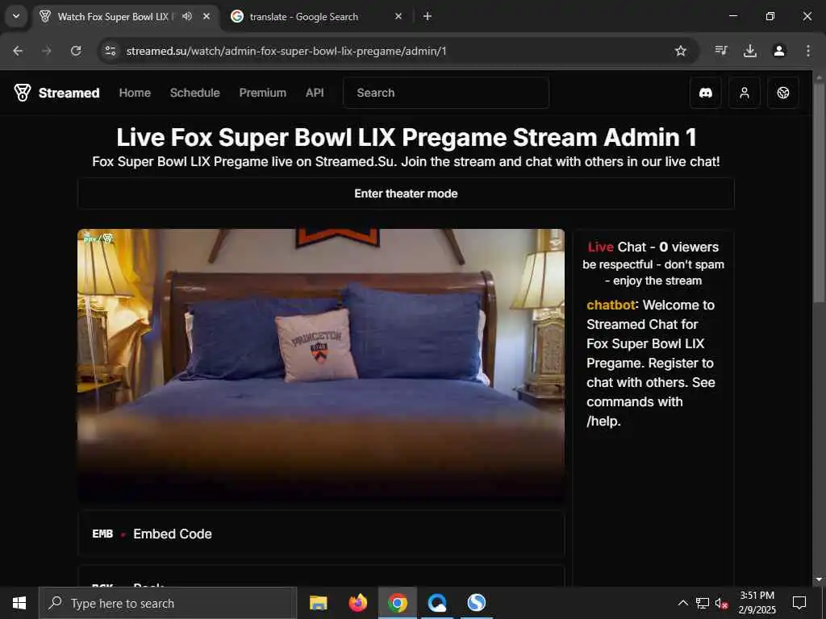Open the Discord link icon
Screen dimensions: 826x619
[705, 93]
